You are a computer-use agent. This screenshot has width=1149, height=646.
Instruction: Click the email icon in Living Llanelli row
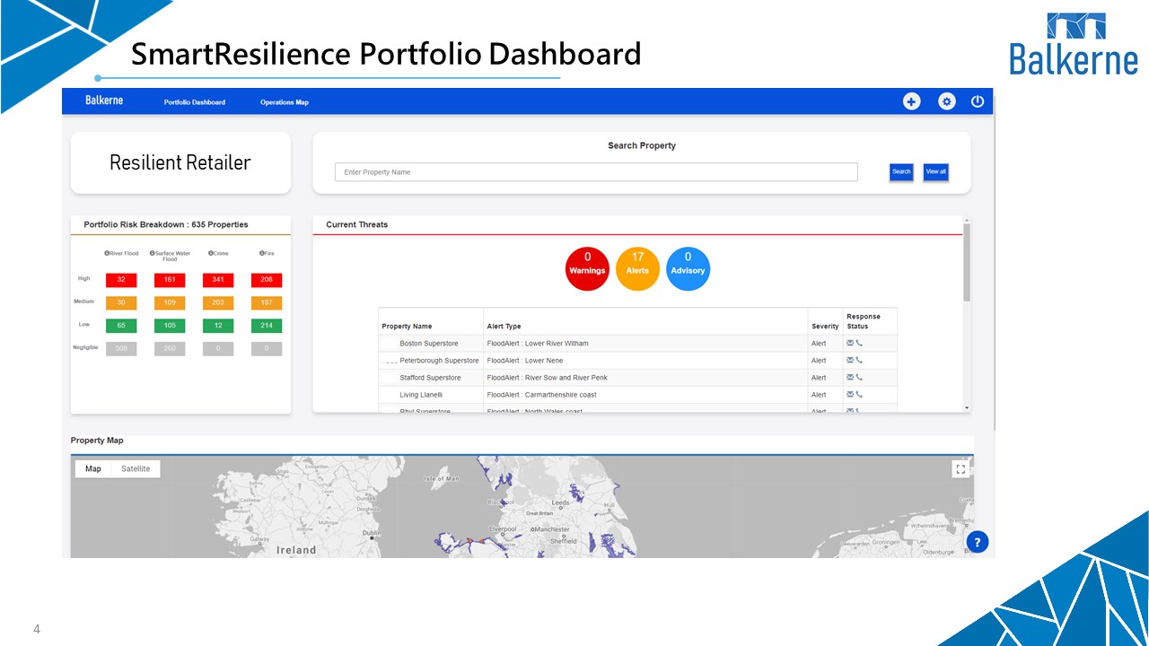click(x=850, y=394)
